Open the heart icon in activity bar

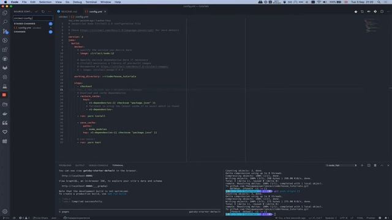[5, 132]
